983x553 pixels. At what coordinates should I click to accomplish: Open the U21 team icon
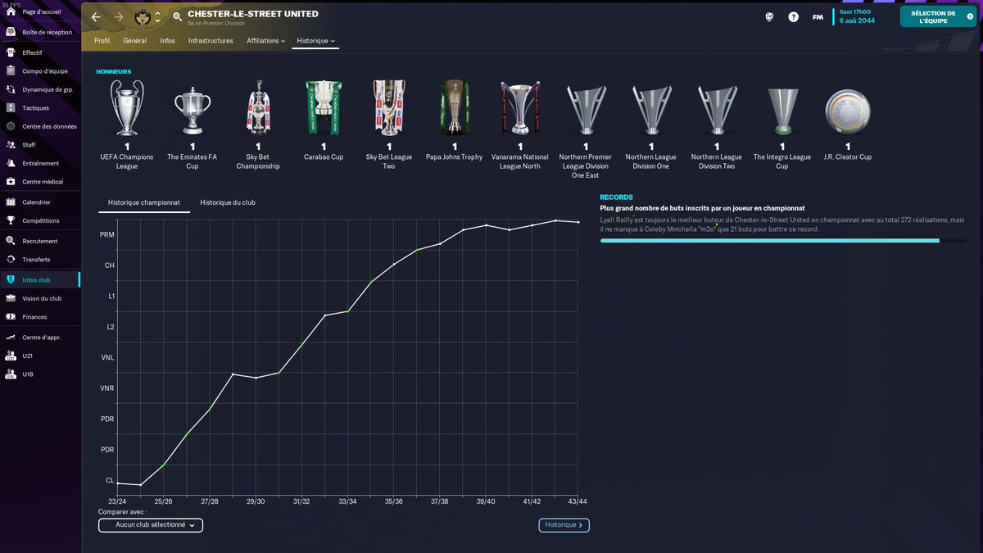coord(11,356)
